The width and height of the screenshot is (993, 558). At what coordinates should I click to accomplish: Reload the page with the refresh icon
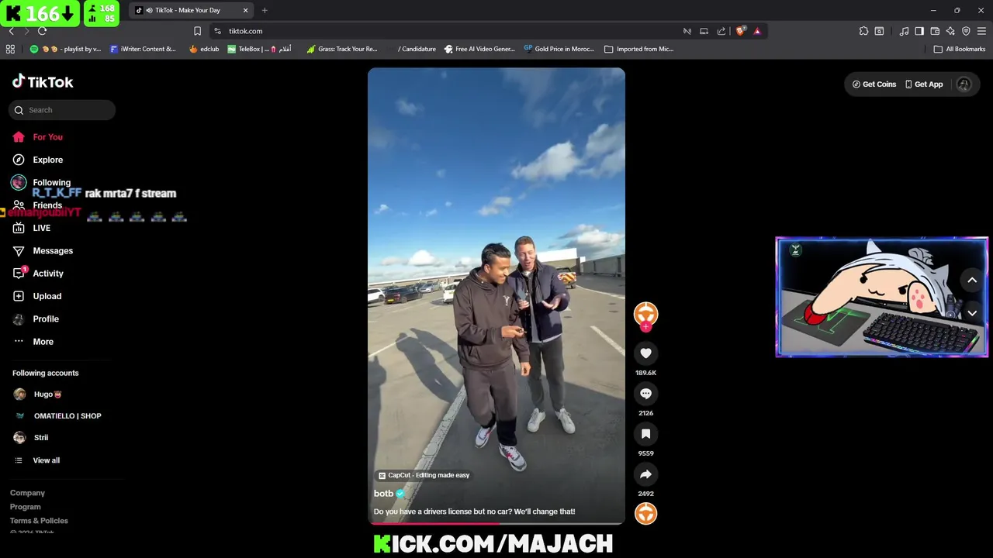coord(42,31)
